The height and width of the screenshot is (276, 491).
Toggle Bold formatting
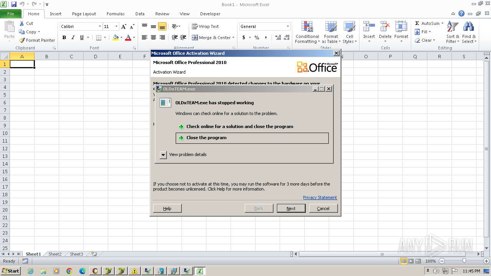(64, 38)
